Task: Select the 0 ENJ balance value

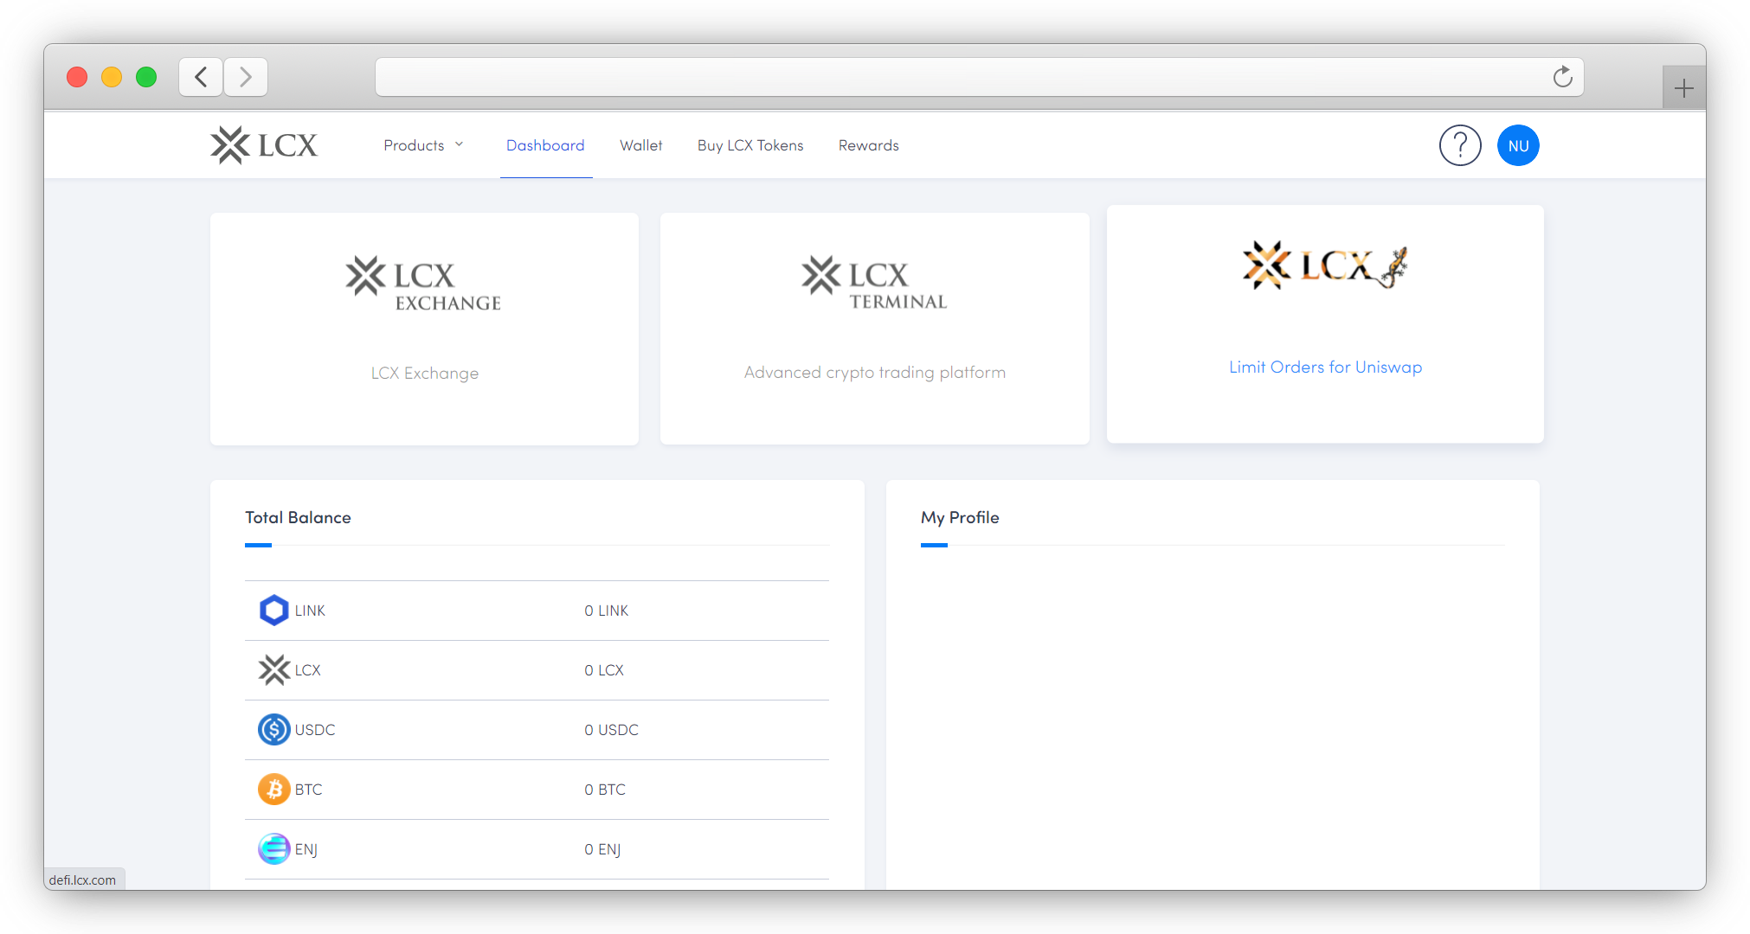Action: tap(602, 849)
